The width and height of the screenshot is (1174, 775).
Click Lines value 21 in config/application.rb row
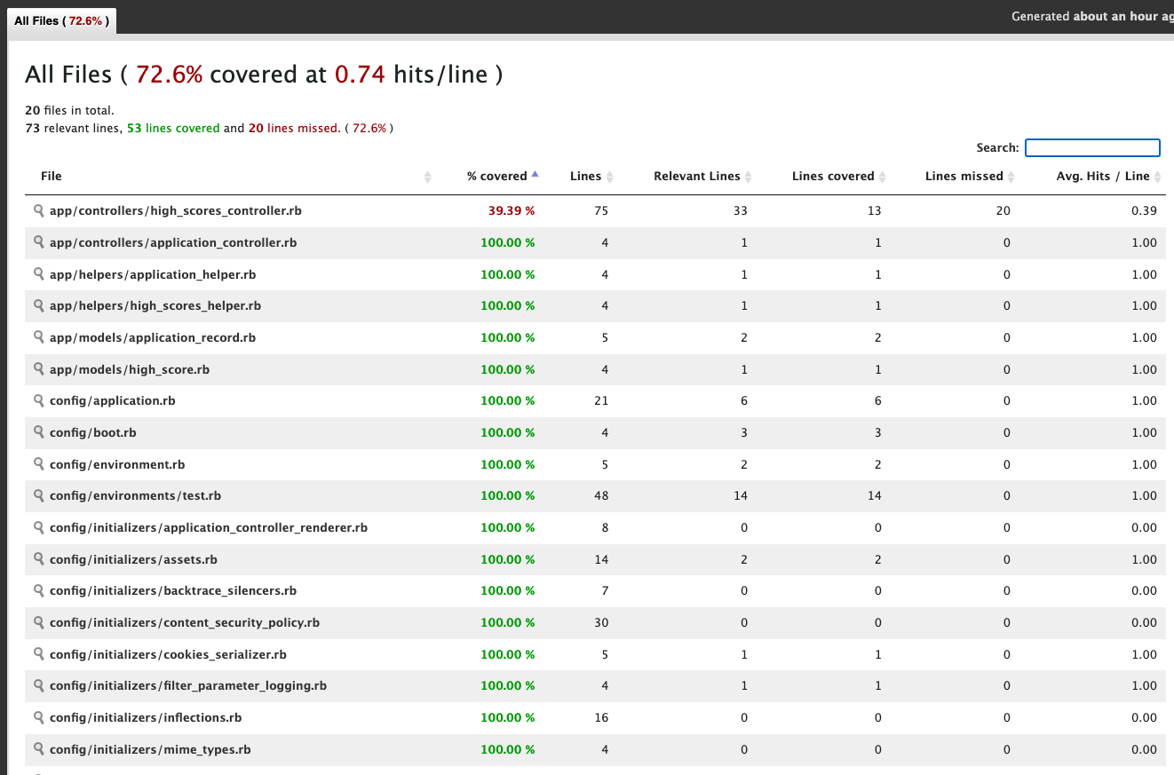[601, 401]
